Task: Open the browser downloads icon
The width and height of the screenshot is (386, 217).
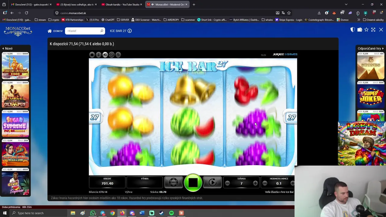Action: 319,13
